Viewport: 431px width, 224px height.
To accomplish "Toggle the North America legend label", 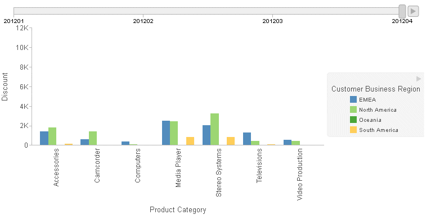I will click(x=378, y=110).
